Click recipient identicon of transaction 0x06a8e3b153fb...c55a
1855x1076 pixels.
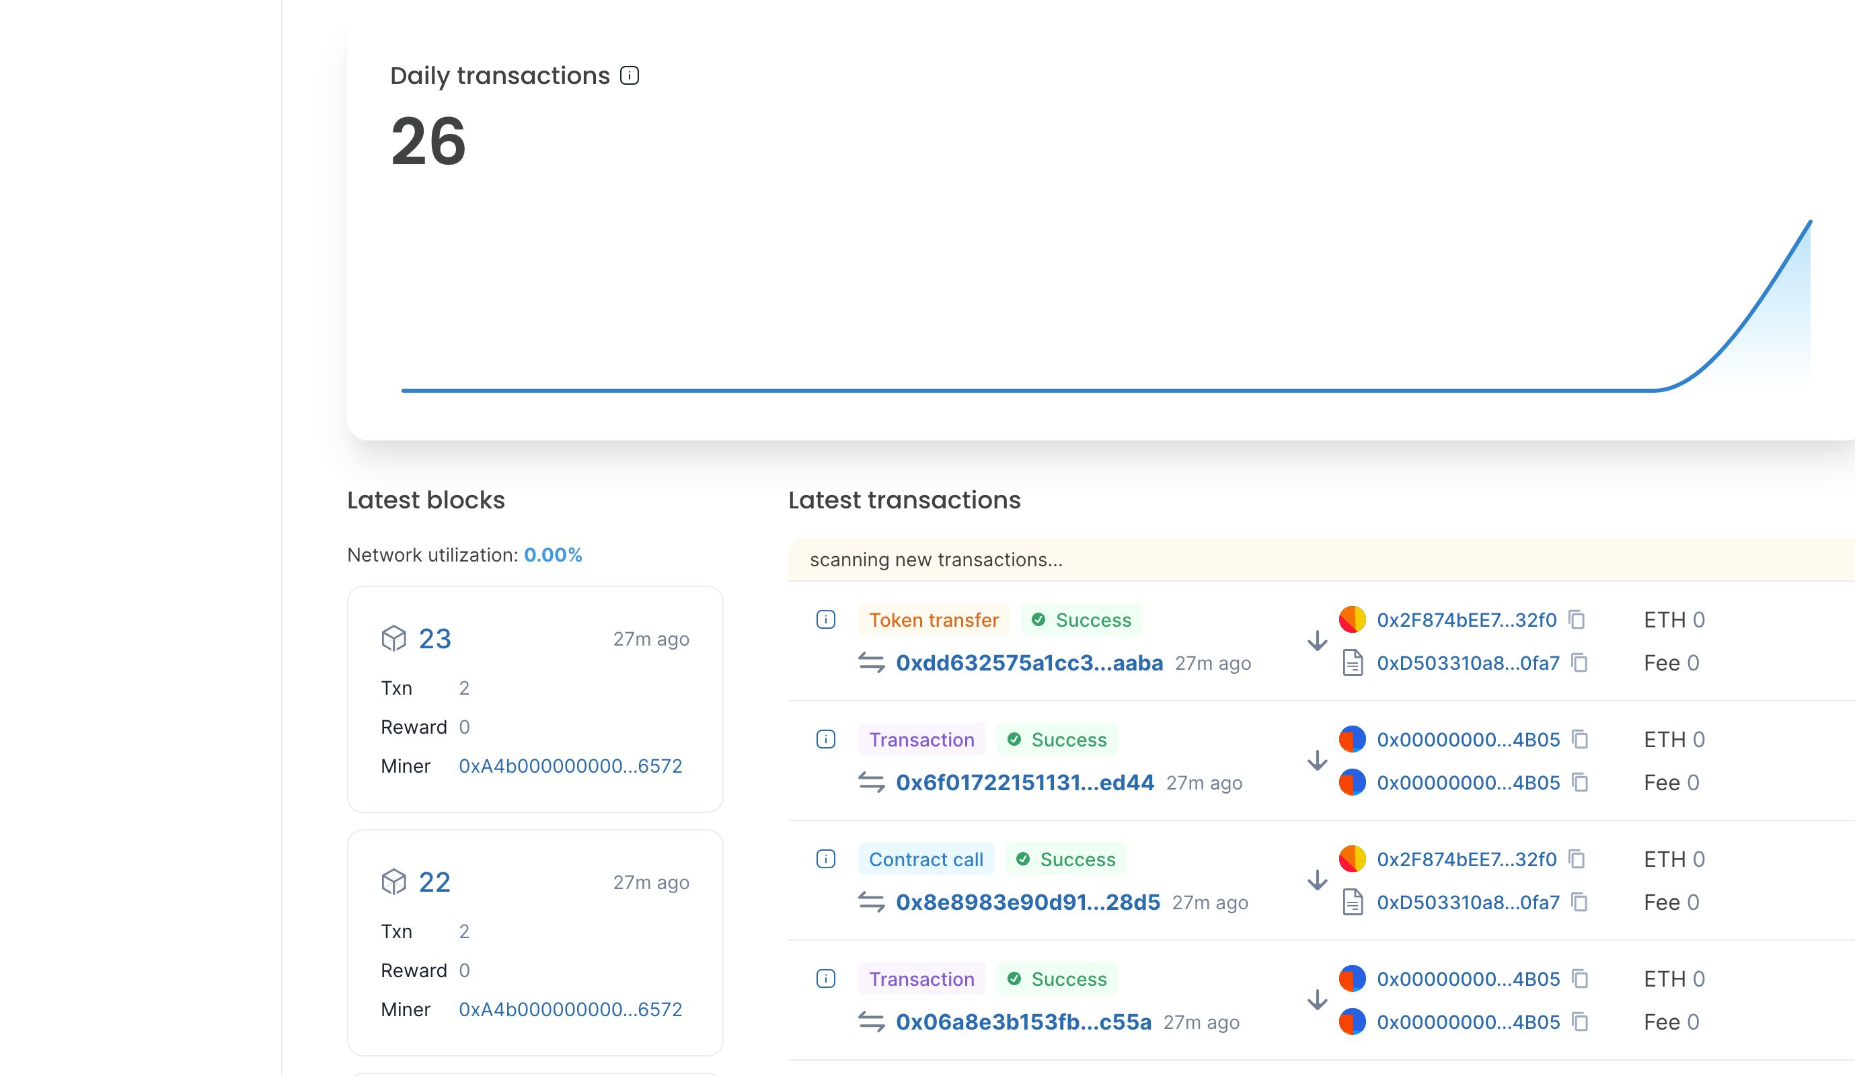click(x=1352, y=1022)
